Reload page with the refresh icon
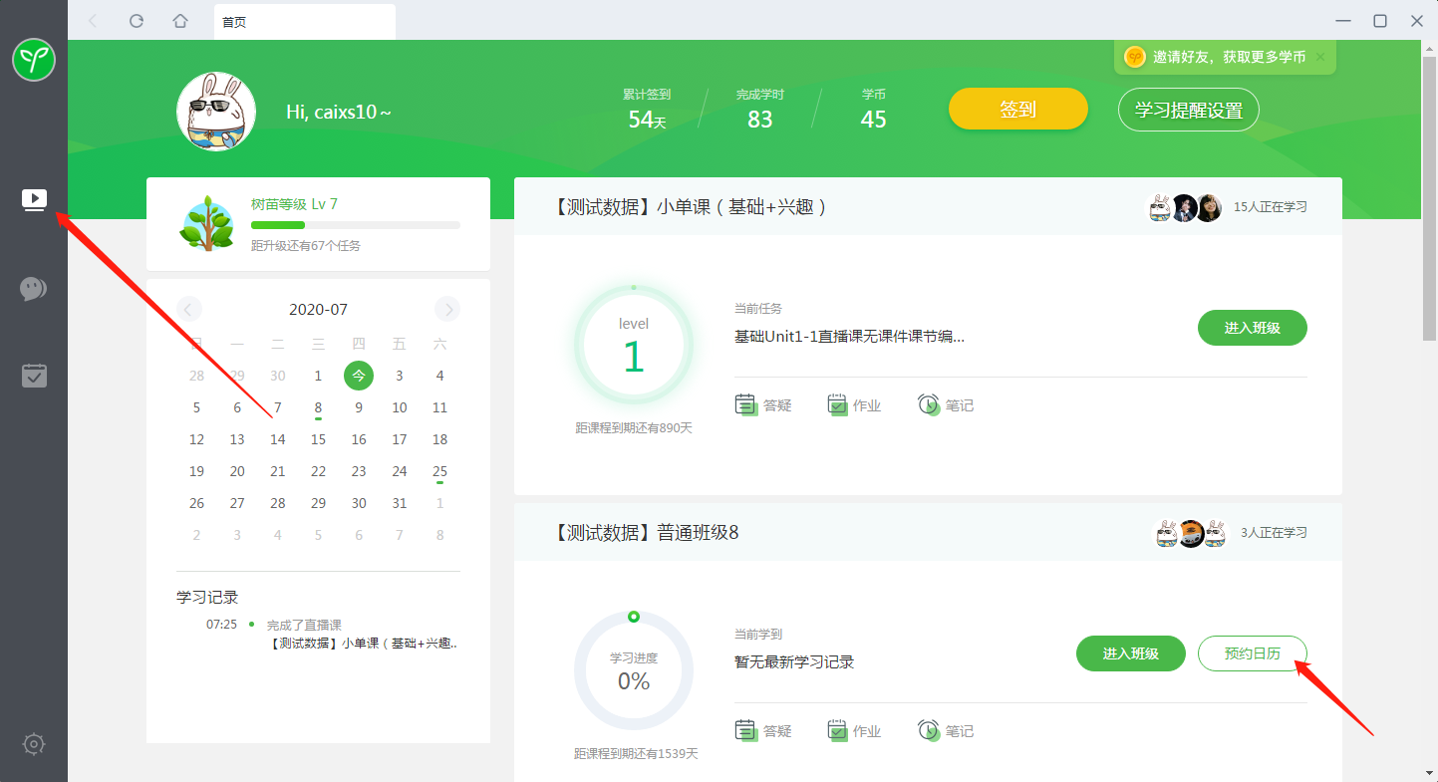This screenshot has width=1438, height=782. [x=137, y=21]
